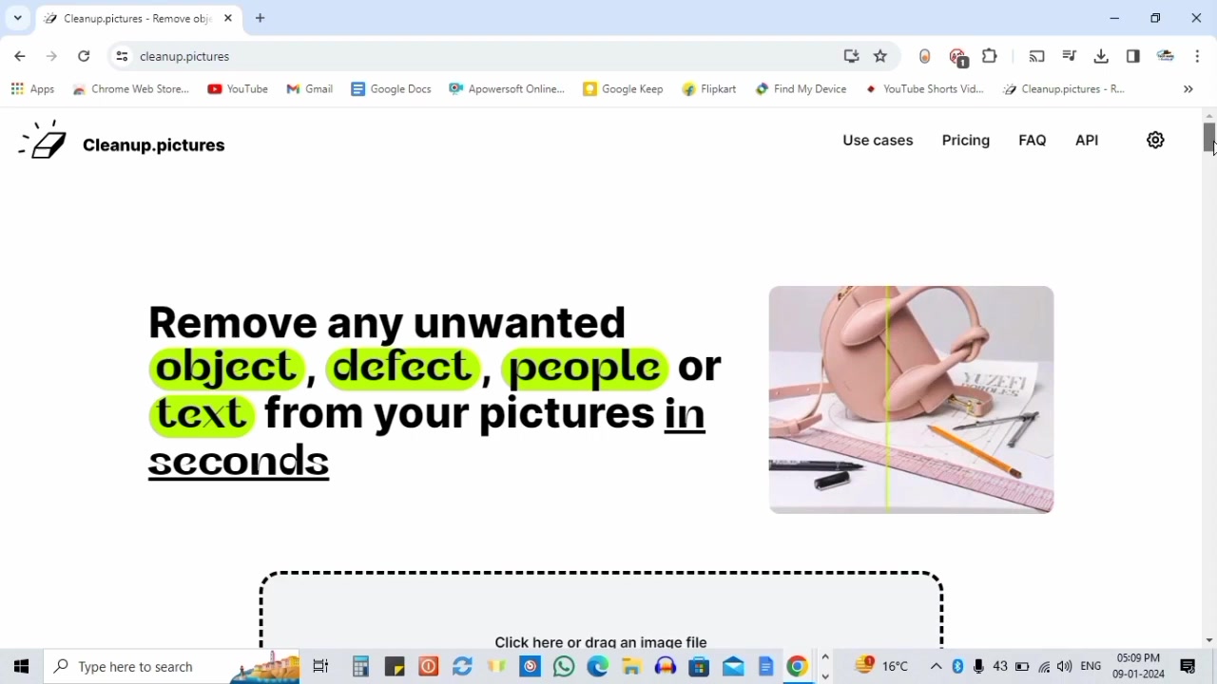Click the Cast media icon
The image size is (1217, 684).
click(1037, 56)
